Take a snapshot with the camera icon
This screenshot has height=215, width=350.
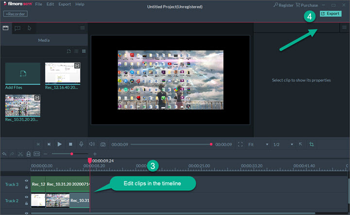click(x=103, y=144)
